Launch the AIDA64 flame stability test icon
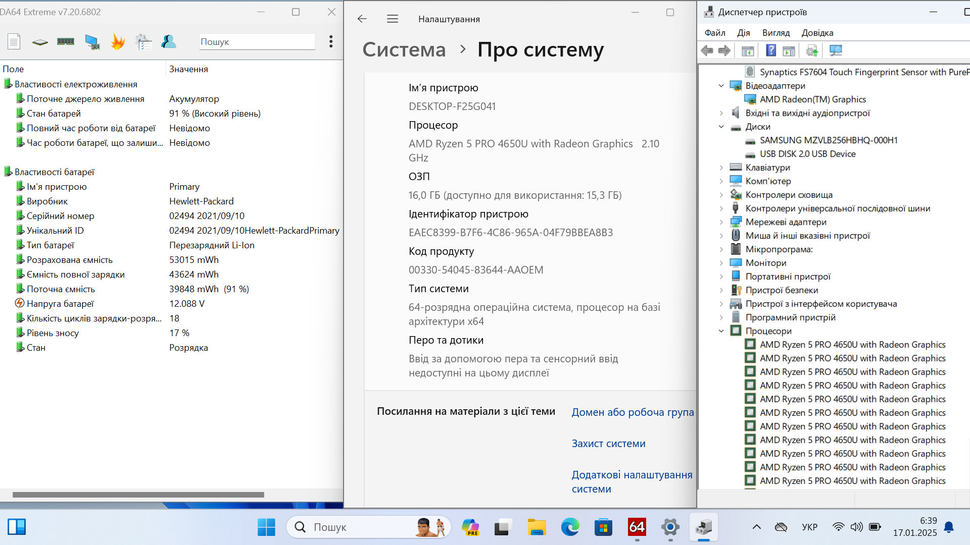970x545 pixels. click(118, 41)
